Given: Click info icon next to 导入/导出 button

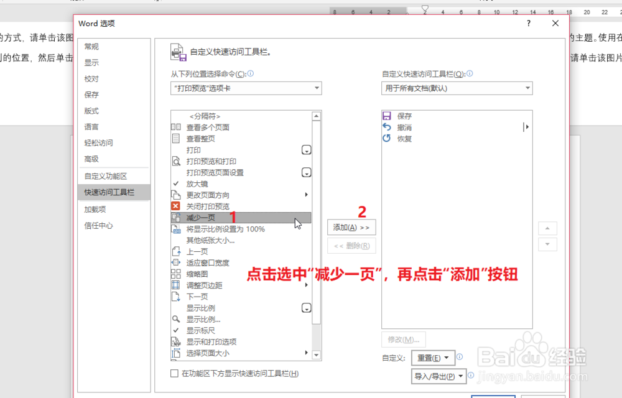Looking at the screenshot, I should tap(471, 375).
